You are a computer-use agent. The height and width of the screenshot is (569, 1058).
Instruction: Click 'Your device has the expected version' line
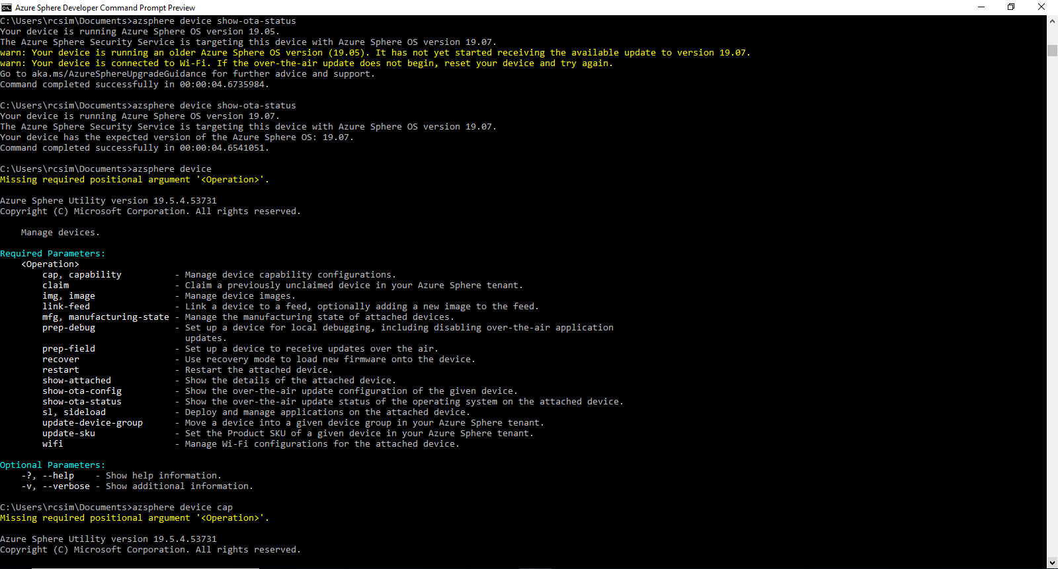pyautogui.click(x=177, y=137)
